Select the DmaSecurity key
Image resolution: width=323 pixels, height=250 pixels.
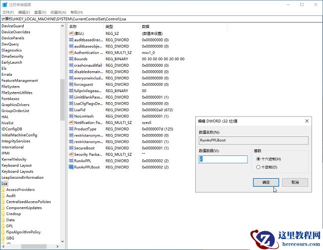pos(12,56)
